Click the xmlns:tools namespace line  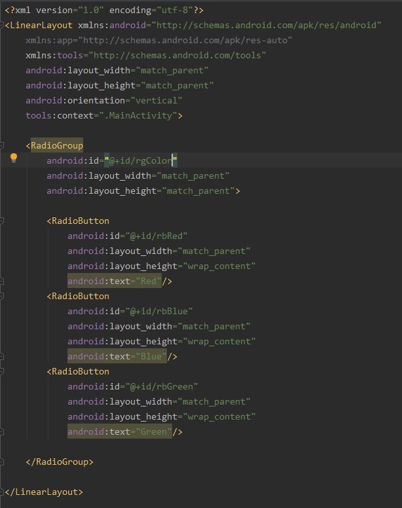point(146,56)
